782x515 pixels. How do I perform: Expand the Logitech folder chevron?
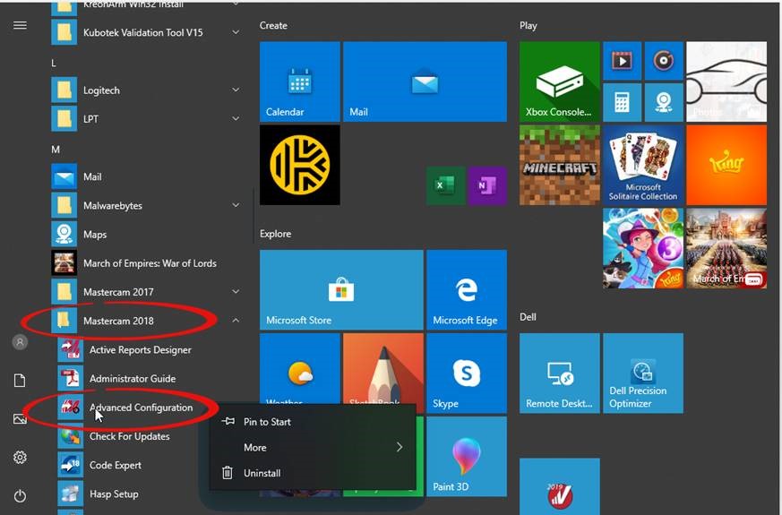pos(236,90)
